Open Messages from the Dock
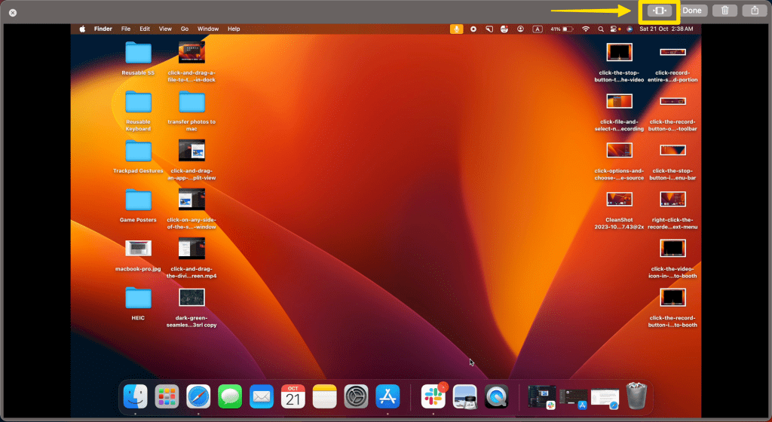Image resolution: width=772 pixels, height=422 pixels. pos(230,396)
